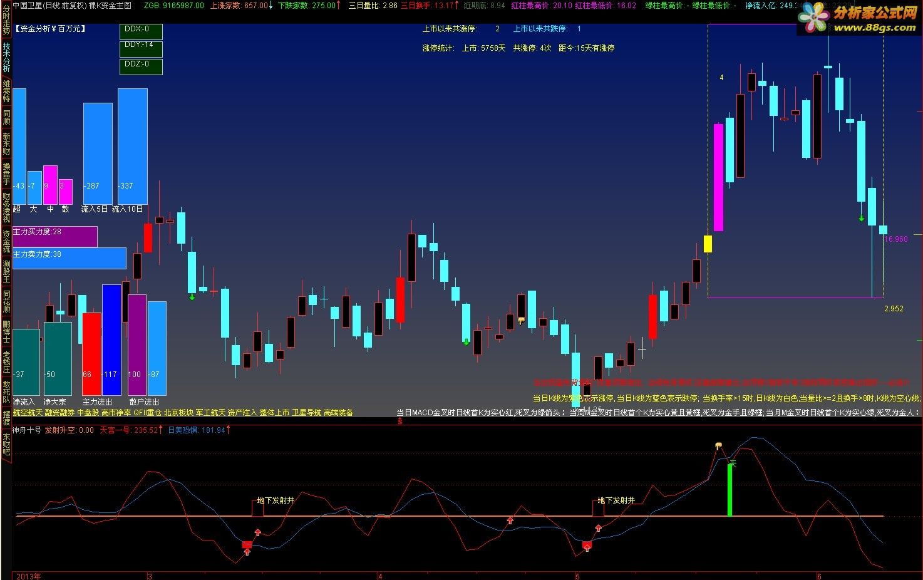Screen dimensions: 923x580
Task: Click the 主力卖力度:38 blue bar
Action: pos(69,258)
